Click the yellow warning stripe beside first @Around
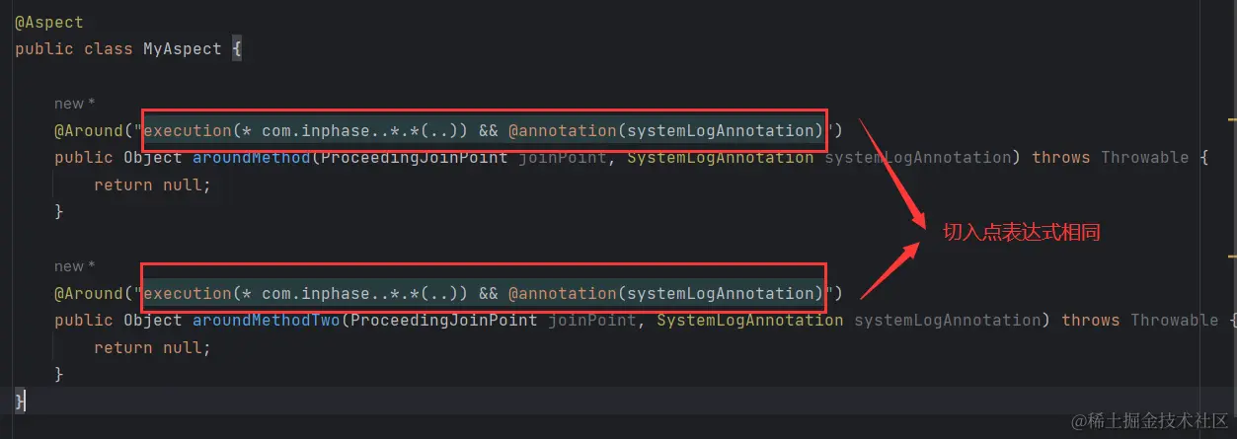Viewport: 1237px width, 439px height. [1231, 118]
